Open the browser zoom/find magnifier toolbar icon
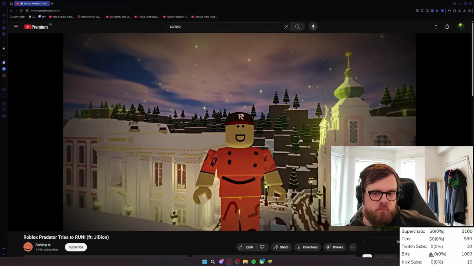Image resolution: width=474 pixels, height=266 pixels. [417, 11]
